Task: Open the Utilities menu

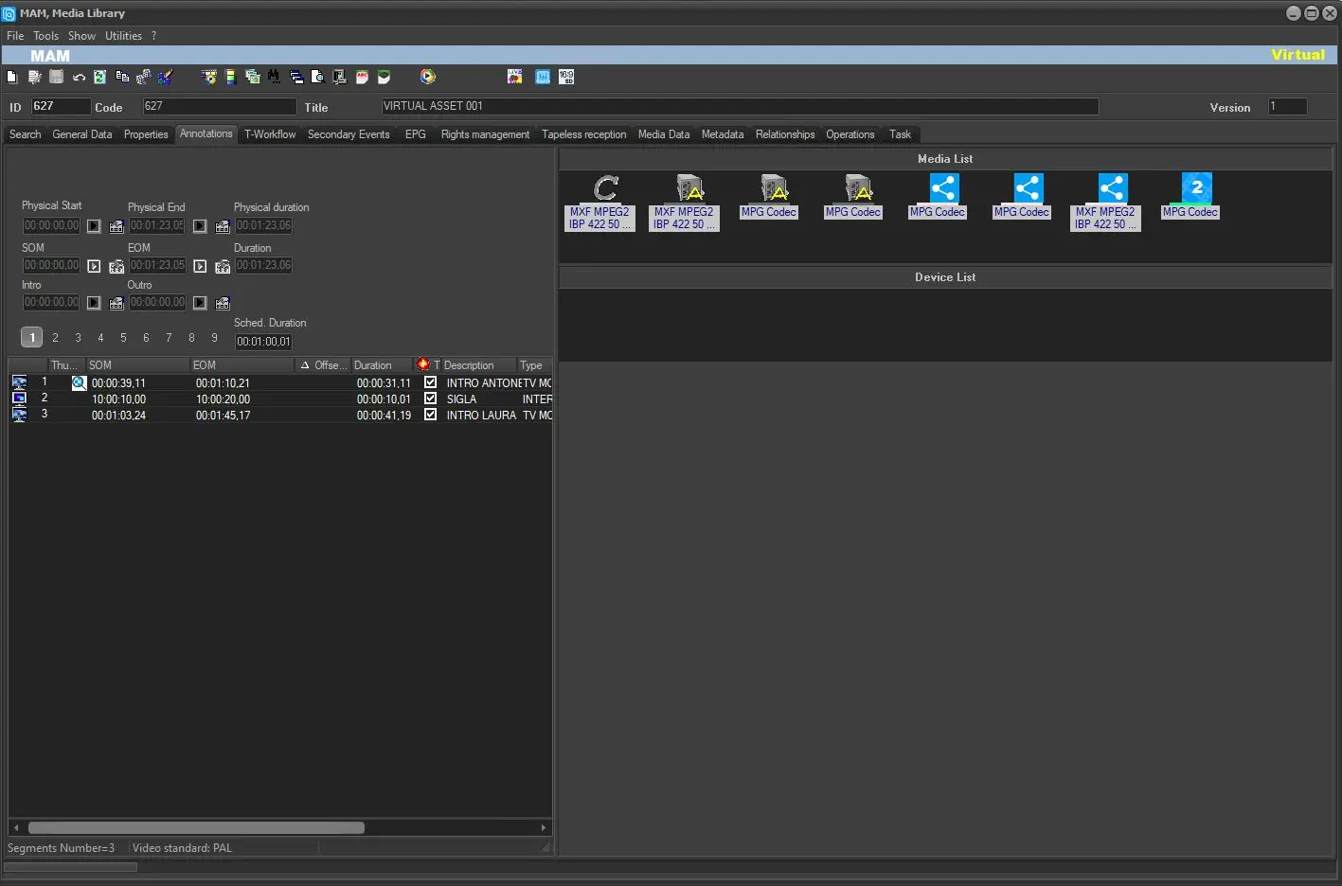Action: (x=123, y=36)
